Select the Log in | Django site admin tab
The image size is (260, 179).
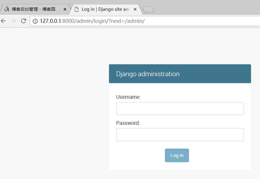pyautogui.click(x=106, y=9)
